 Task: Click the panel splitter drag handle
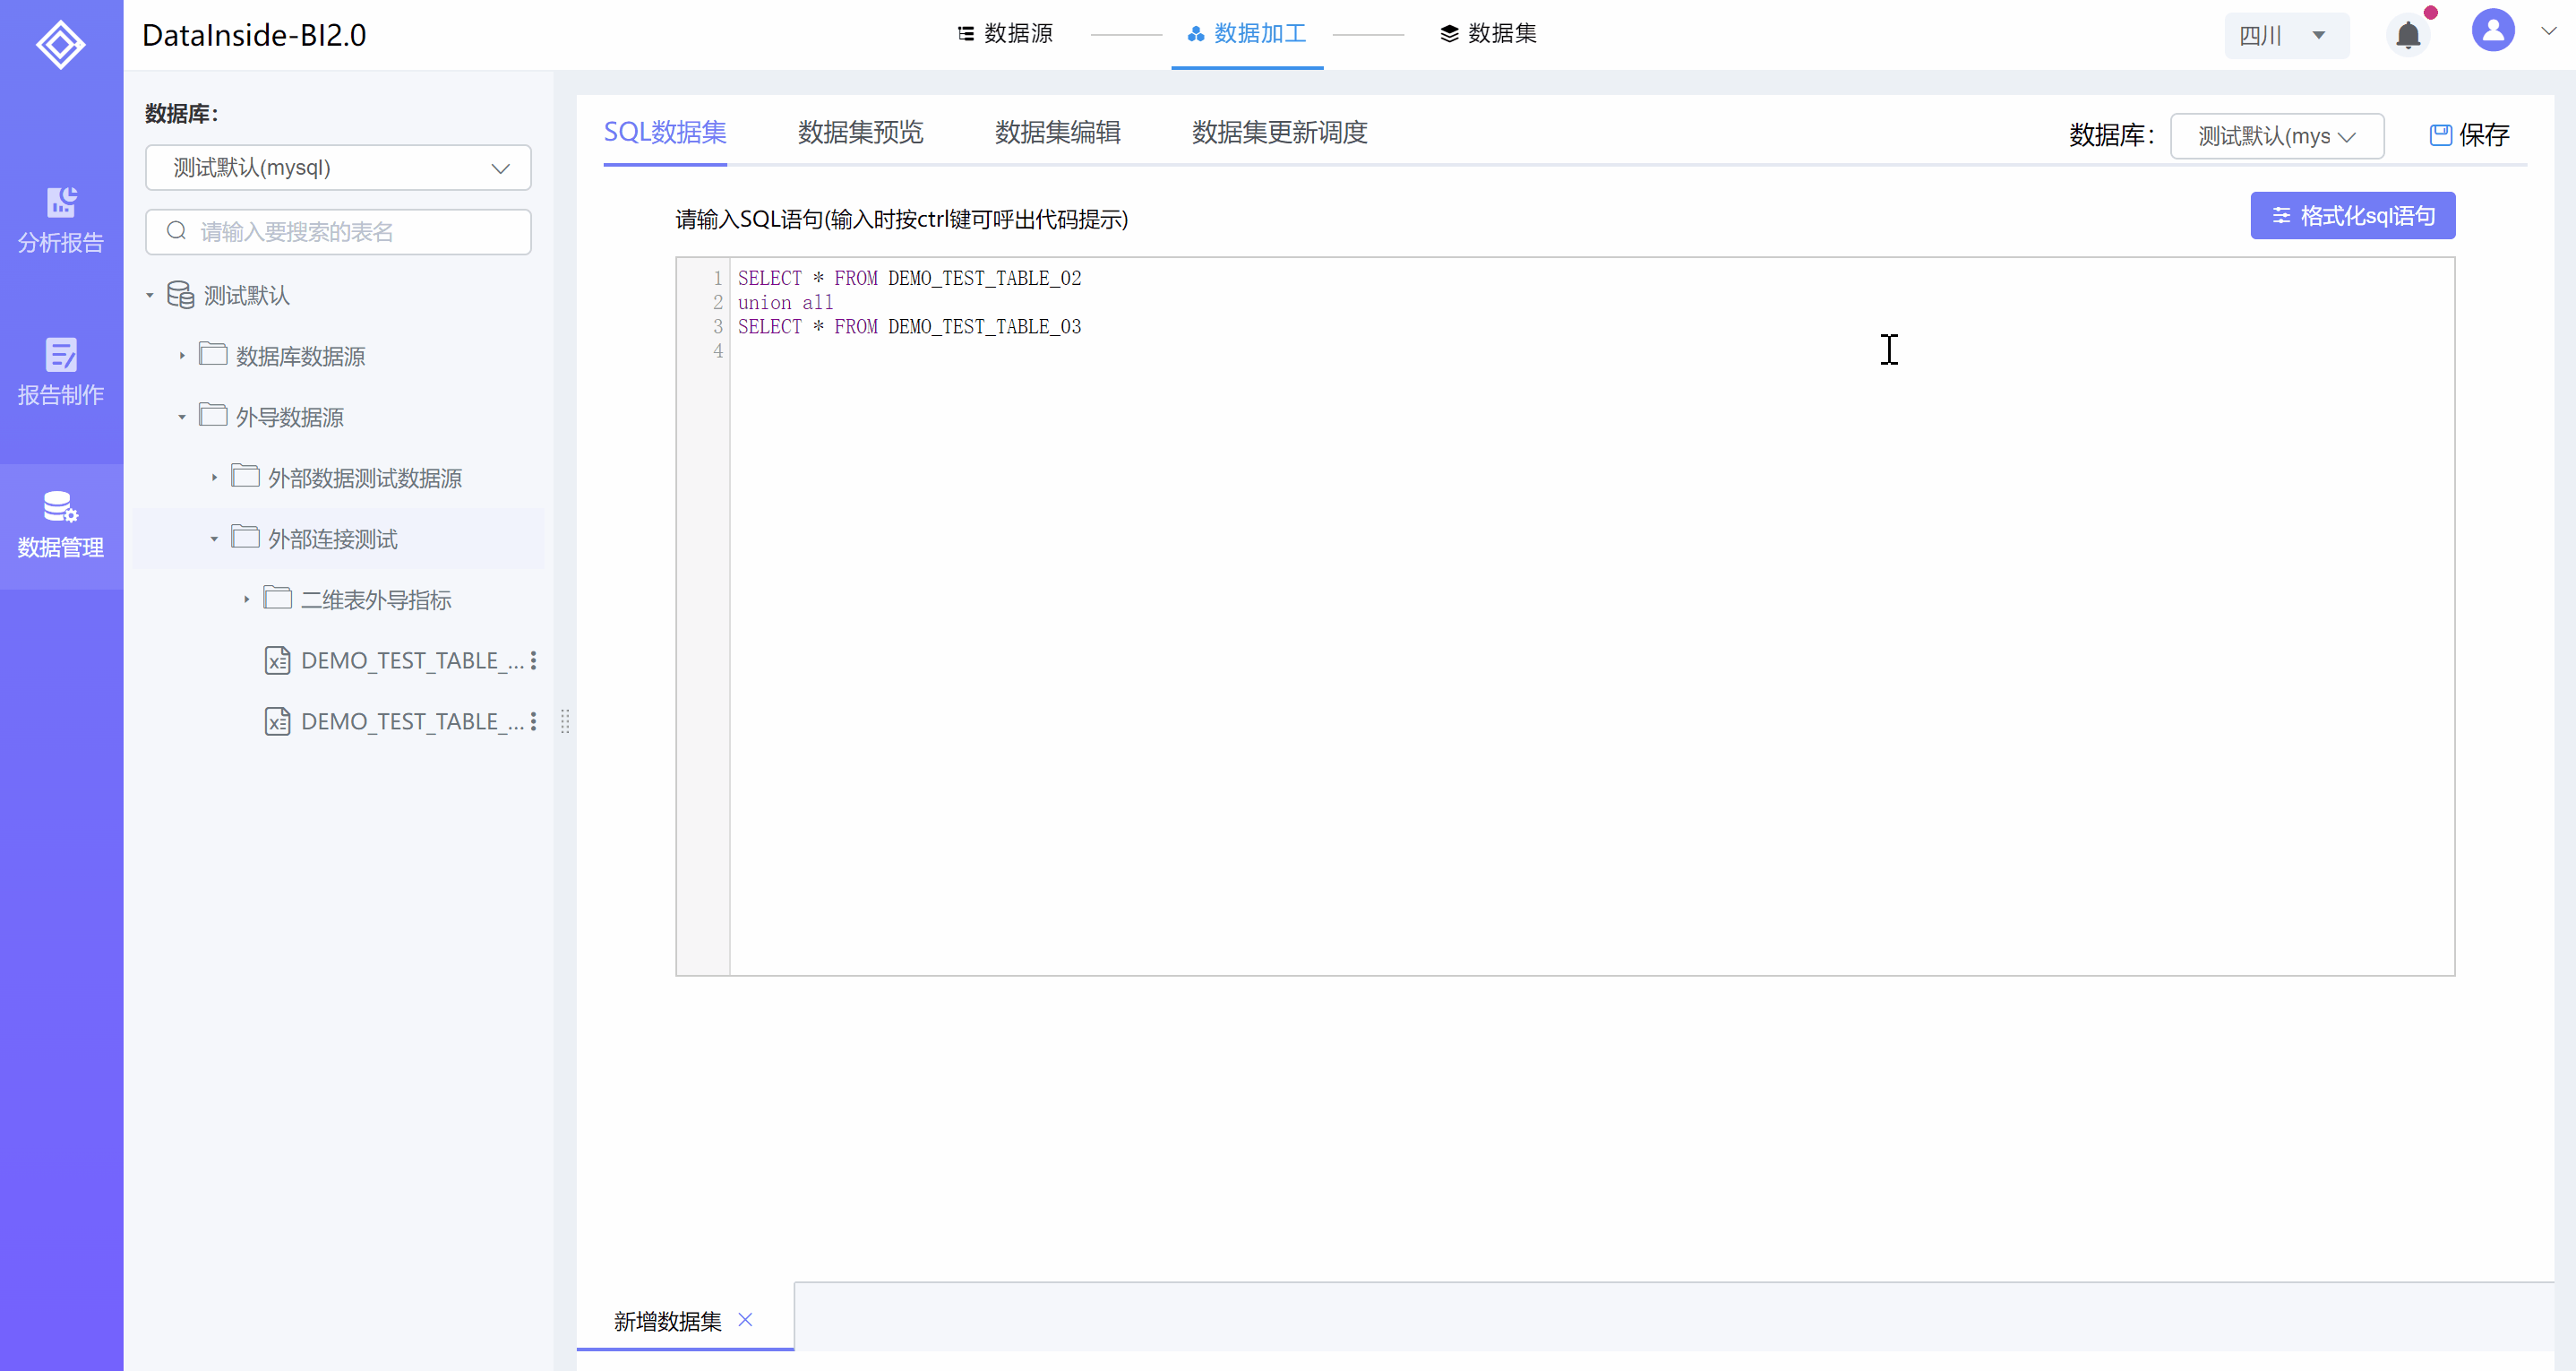tap(565, 721)
